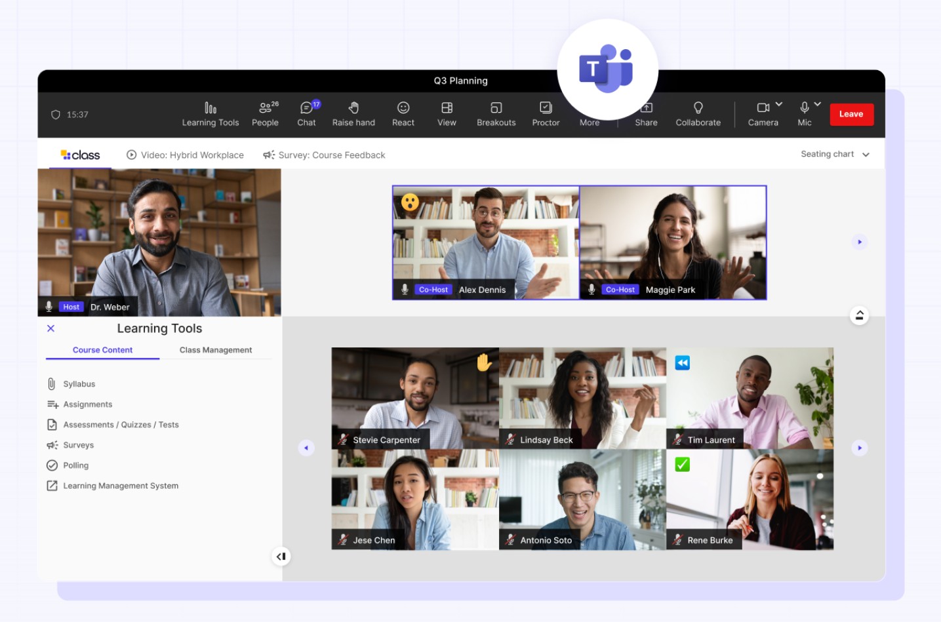Click Lindsay Beck's muted mic icon

(x=510, y=440)
